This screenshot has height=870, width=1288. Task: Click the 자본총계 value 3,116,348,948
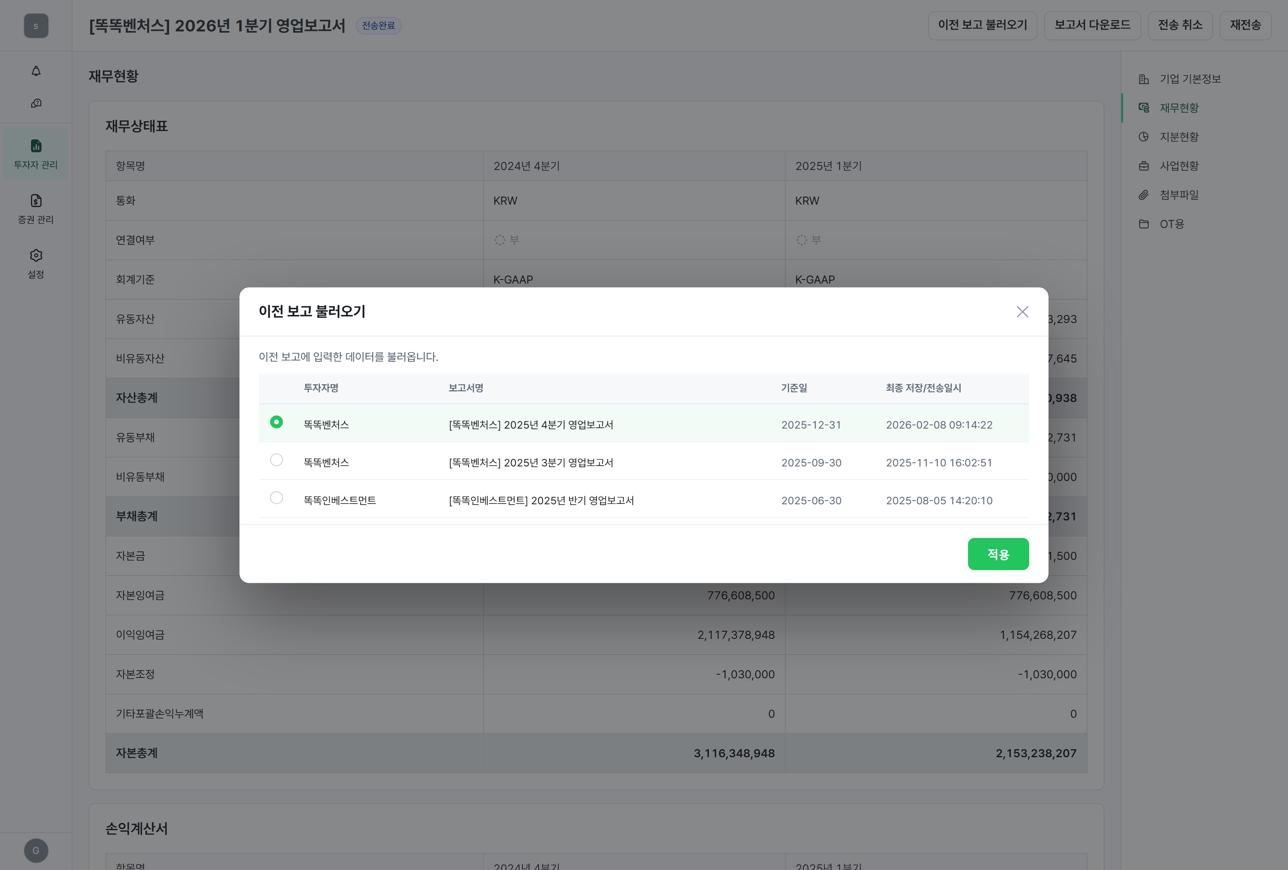tap(734, 753)
